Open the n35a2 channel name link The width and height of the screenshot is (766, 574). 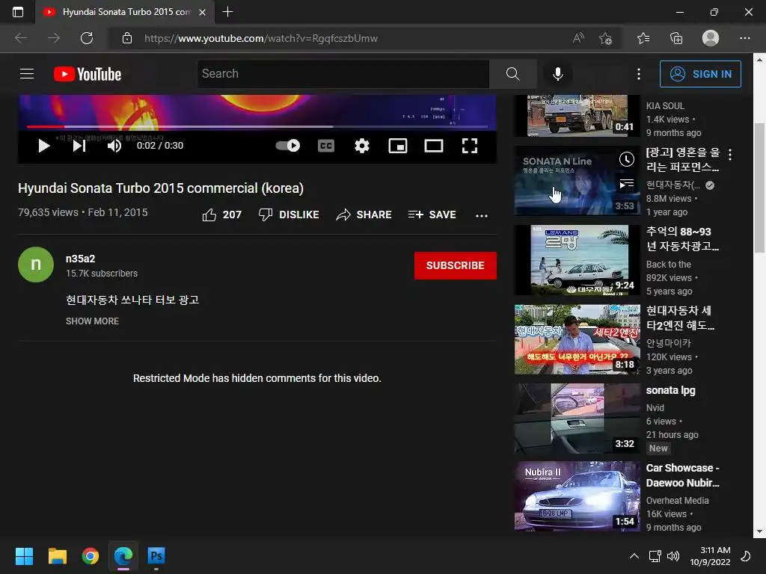click(x=81, y=259)
